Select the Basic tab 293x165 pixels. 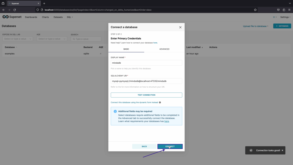click(126, 49)
